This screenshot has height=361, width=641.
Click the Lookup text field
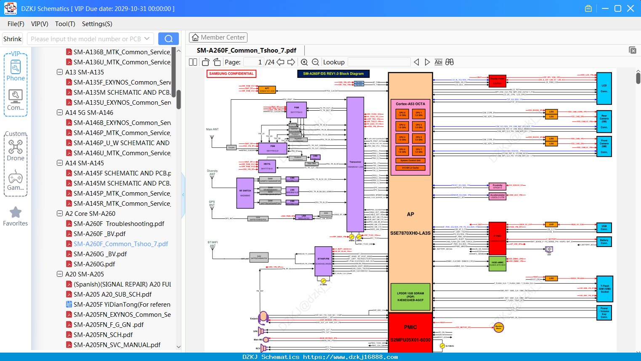pyautogui.click(x=379, y=62)
